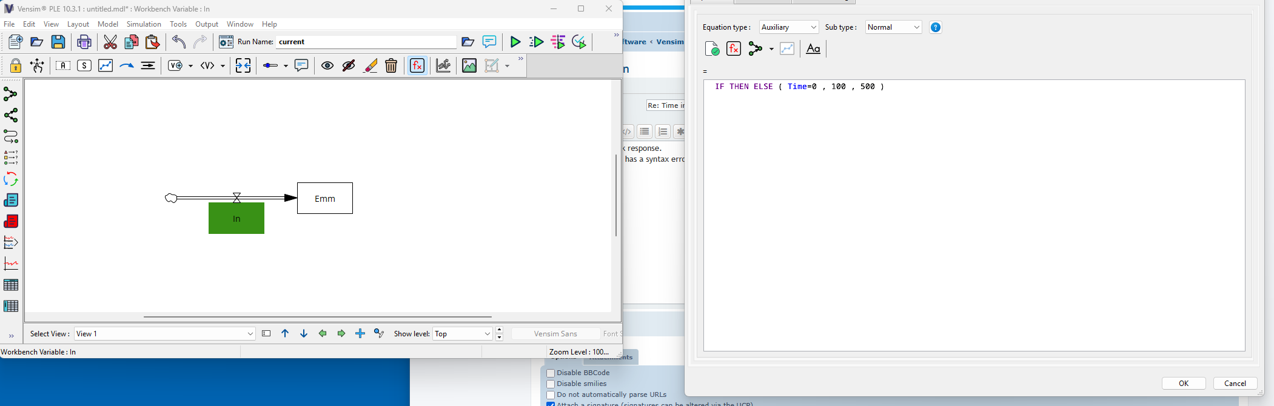Viewport: 1274px width, 406px height.
Task: Expand the Sub type dropdown
Action: pyautogui.click(x=893, y=27)
